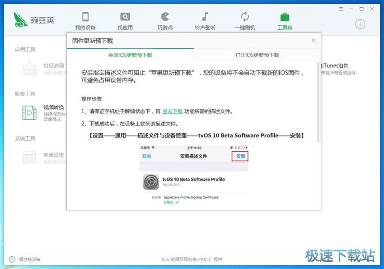Open the 一键刷机 flash section

(x=245, y=21)
